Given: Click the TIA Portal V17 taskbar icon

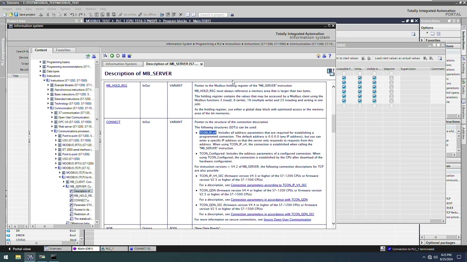Looking at the screenshot, I should coord(30,257).
